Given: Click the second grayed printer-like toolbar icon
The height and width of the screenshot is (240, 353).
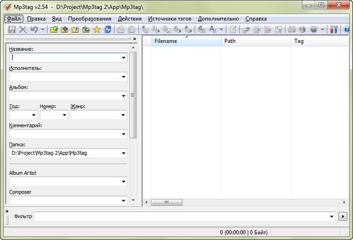Looking at the screenshot, I should [x=131, y=29].
